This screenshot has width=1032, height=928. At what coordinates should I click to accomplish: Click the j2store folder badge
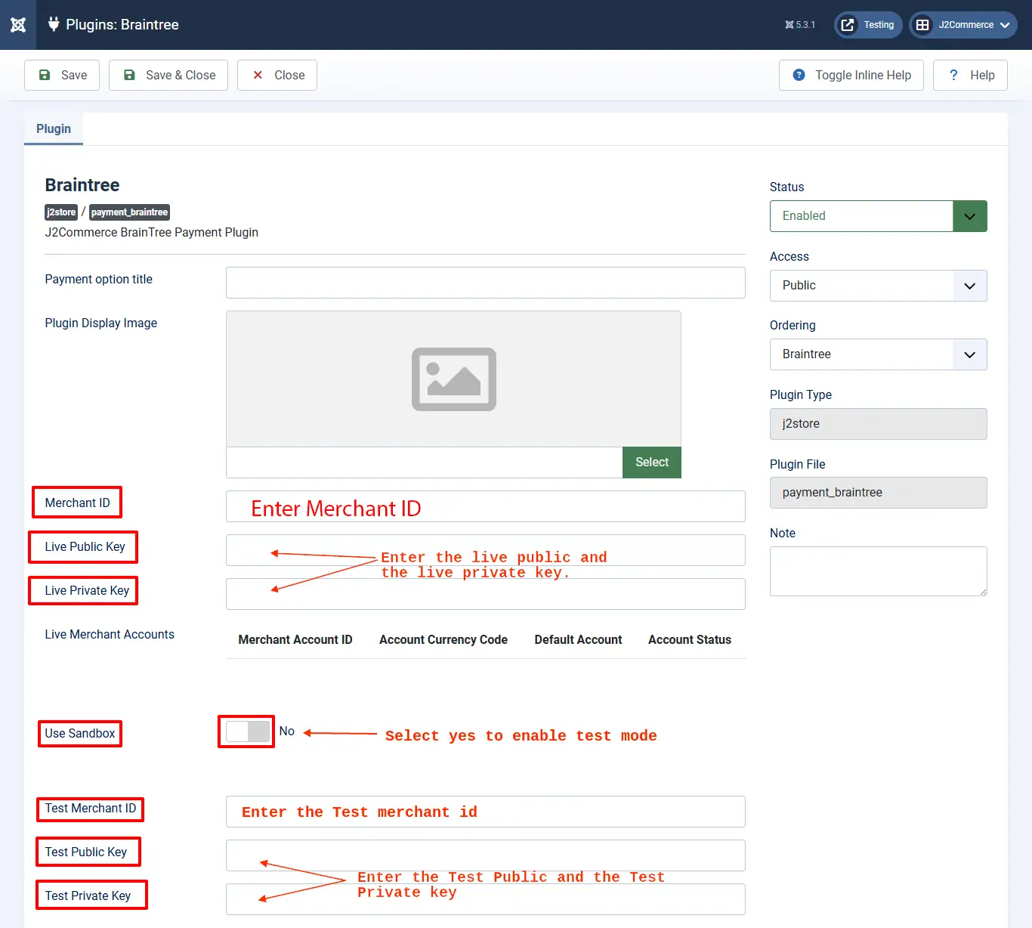point(61,212)
